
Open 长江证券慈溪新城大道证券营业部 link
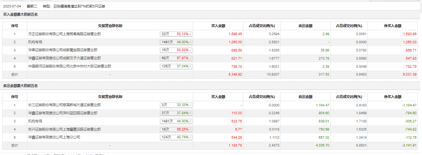tap(64, 105)
